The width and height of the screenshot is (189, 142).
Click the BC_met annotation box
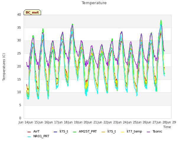(32, 12)
